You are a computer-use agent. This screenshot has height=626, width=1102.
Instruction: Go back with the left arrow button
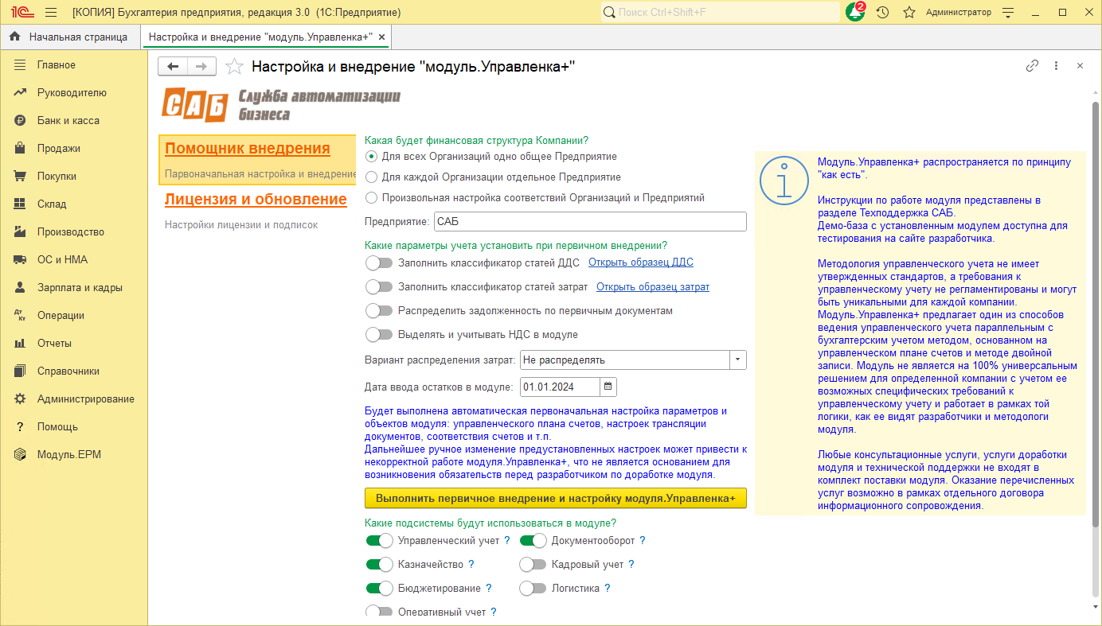tap(173, 67)
